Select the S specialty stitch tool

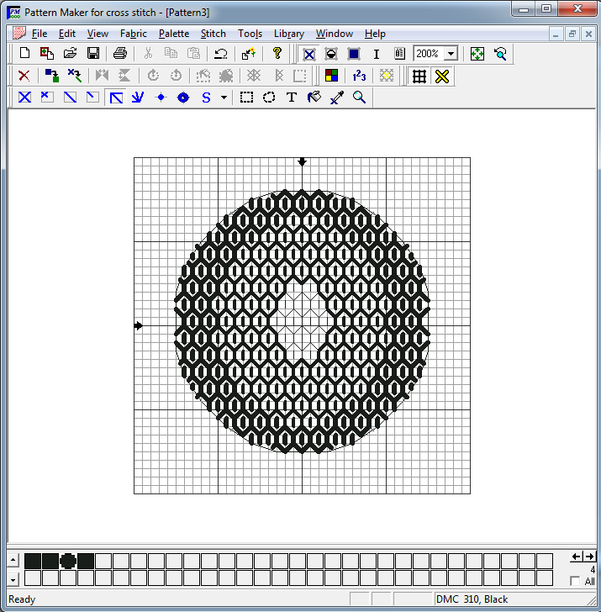pos(206,98)
